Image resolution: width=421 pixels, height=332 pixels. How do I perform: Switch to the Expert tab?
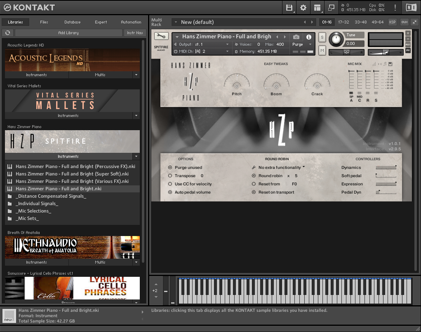[101, 22]
